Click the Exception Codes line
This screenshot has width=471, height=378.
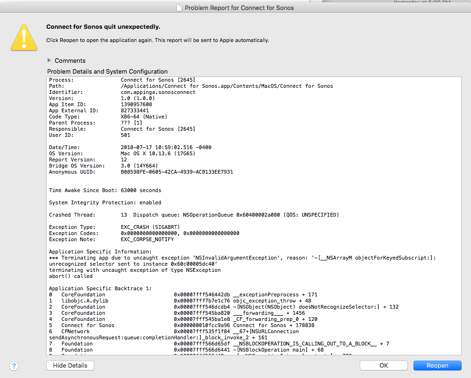tap(144, 233)
